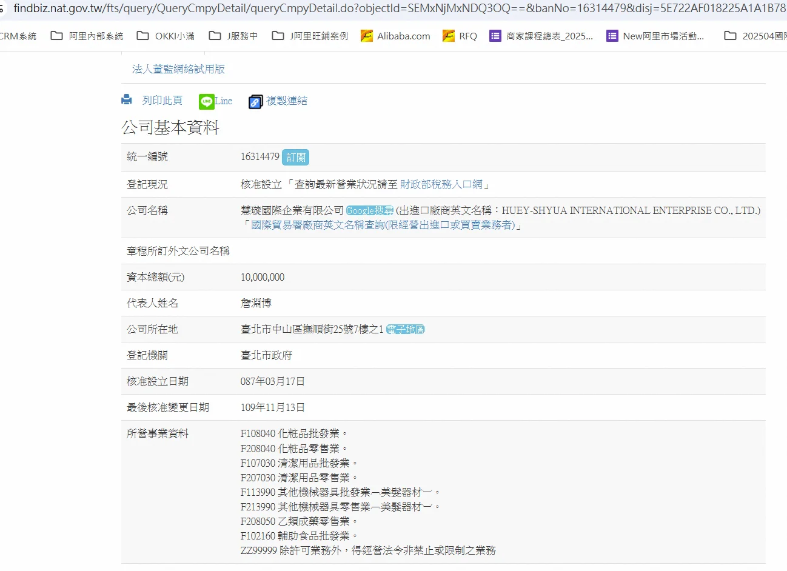Click the browser address bar URL
This screenshot has width=787, height=571.
pos(394,8)
